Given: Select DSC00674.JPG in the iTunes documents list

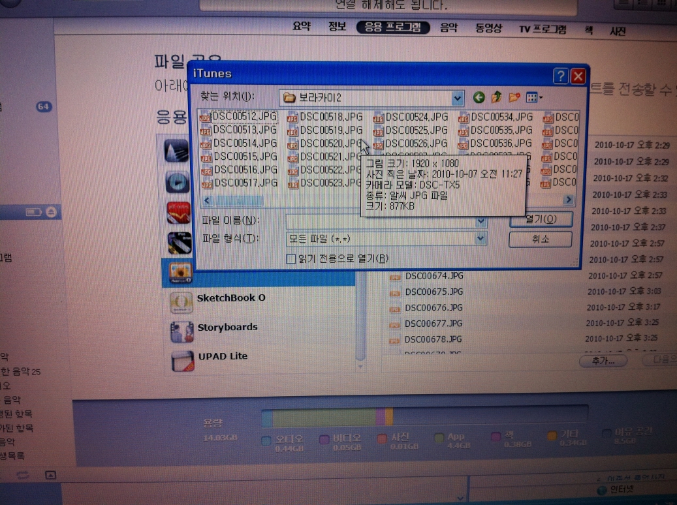Looking at the screenshot, I should (x=434, y=276).
